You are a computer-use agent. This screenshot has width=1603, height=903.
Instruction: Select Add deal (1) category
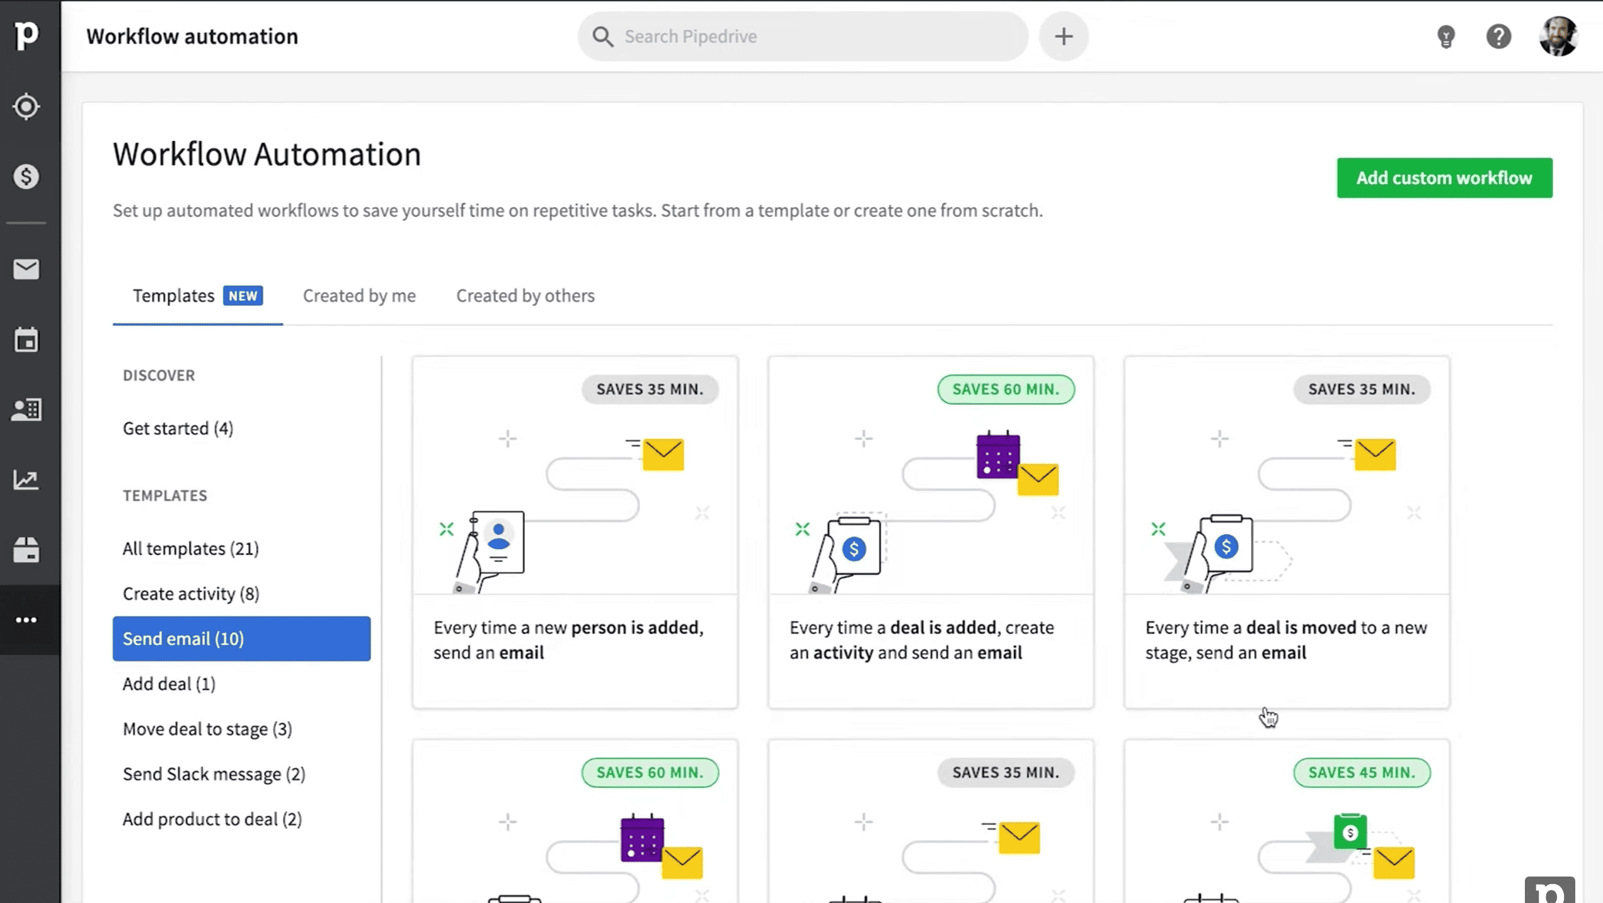tap(169, 684)
